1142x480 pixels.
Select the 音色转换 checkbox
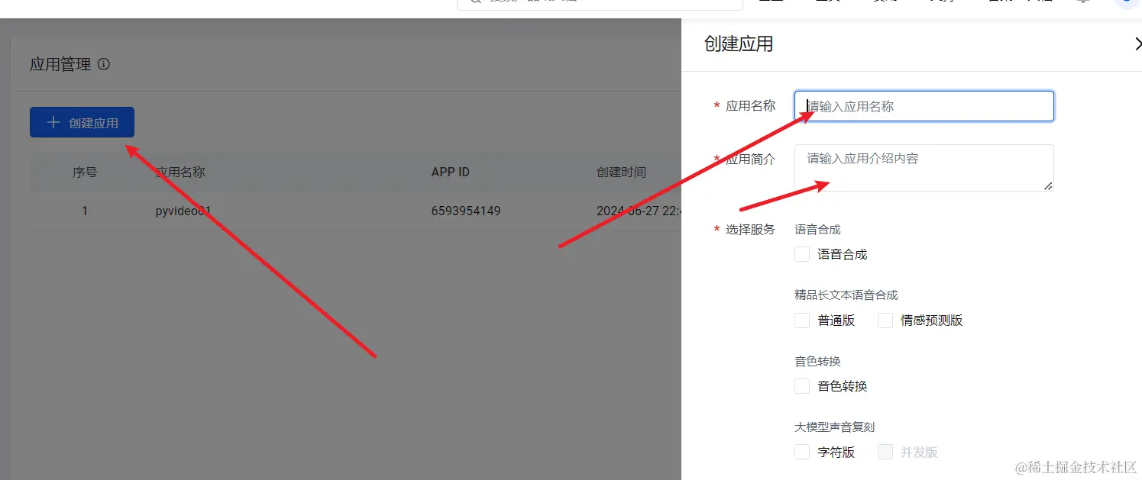coord(802,386)
